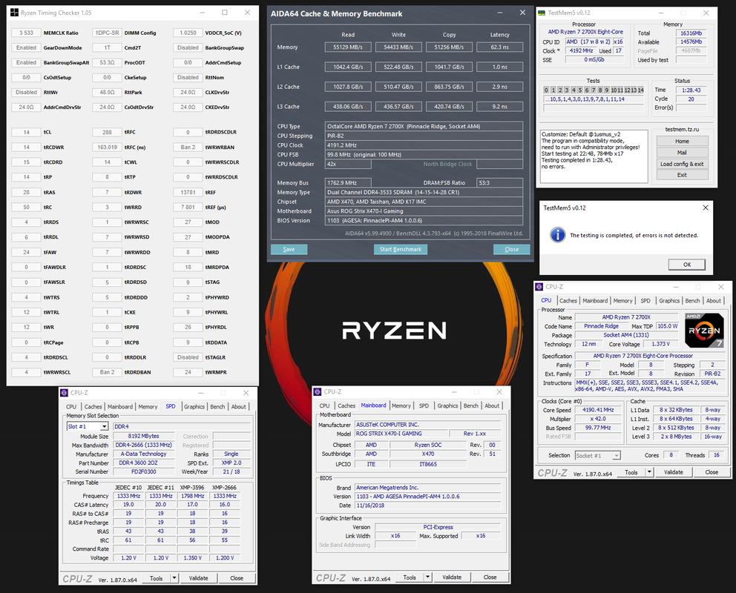The height and width of the screenshot is (593, 736).
Task: Click the tREF value 13781
Action: coord(188,192)
